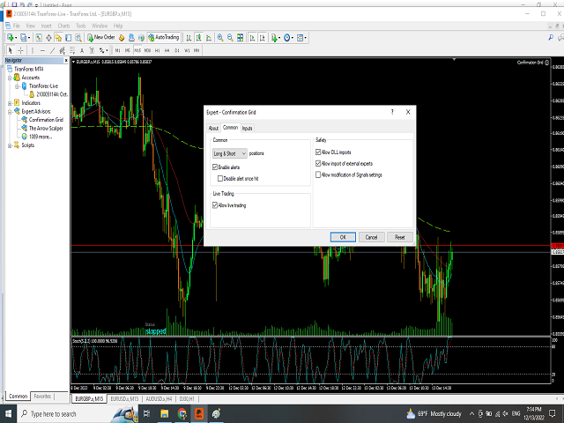Viewport: 564px width, 423px height.
Task: Click the Profiles toolbar icon
Action: (24, 37)
